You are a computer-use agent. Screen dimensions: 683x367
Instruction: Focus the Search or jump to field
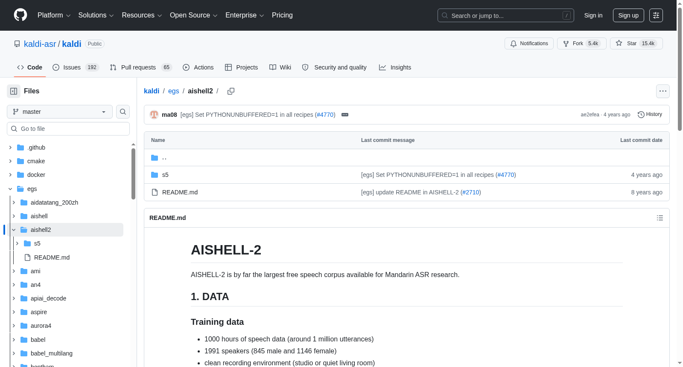[x=506, y=15]
